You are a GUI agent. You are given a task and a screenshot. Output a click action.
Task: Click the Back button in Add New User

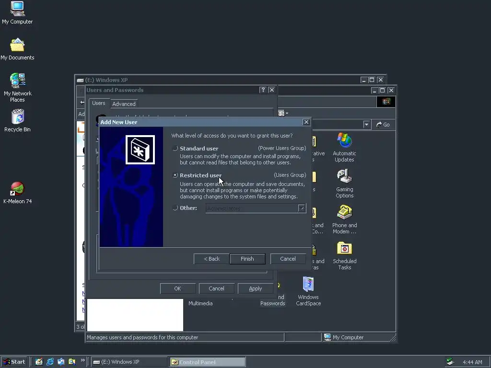pos(211,259)
